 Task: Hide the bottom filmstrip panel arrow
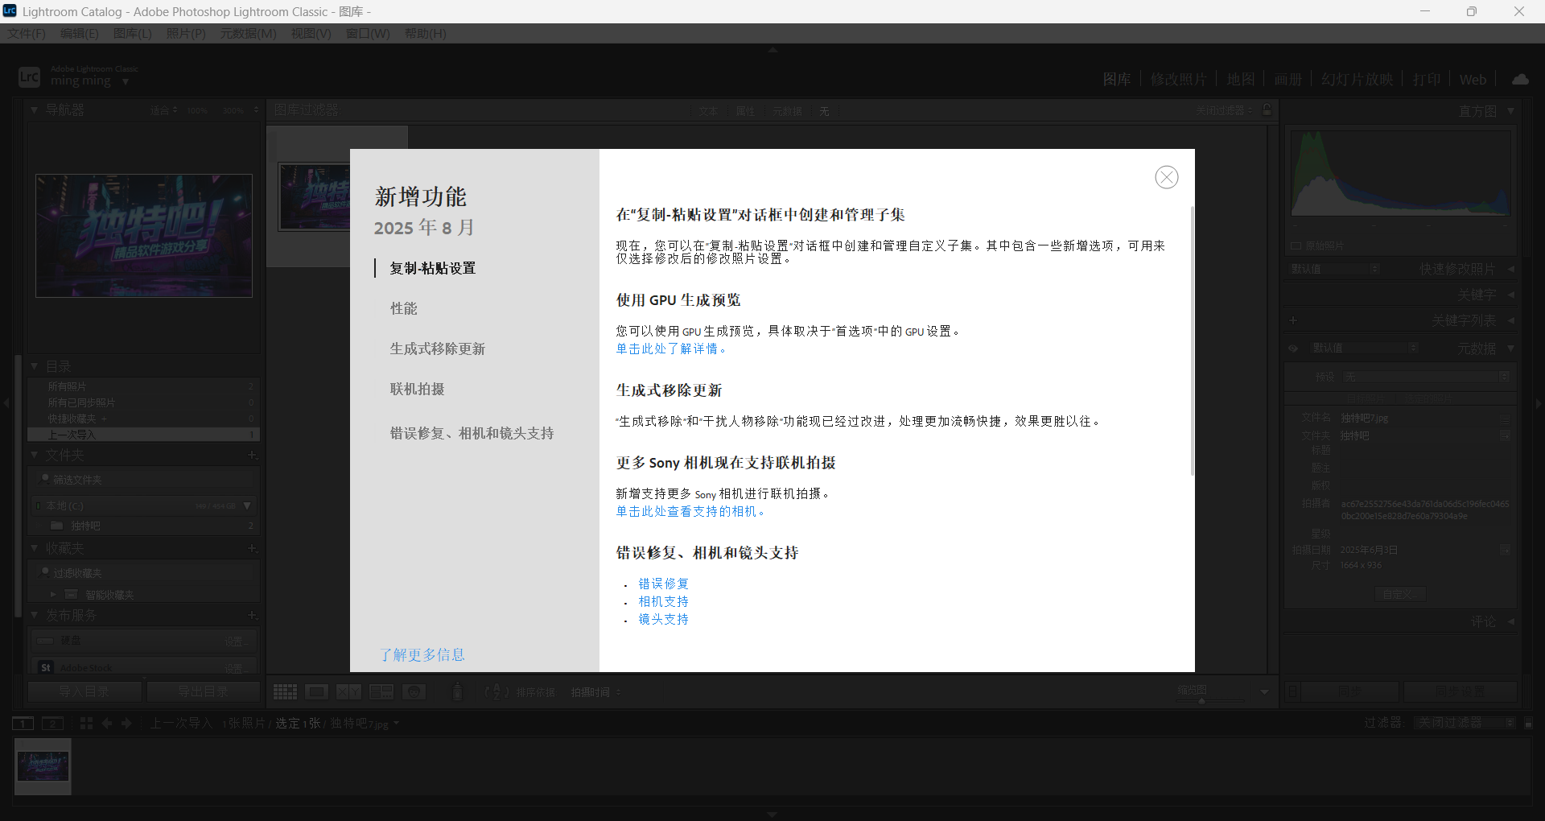tap(772, 815)
